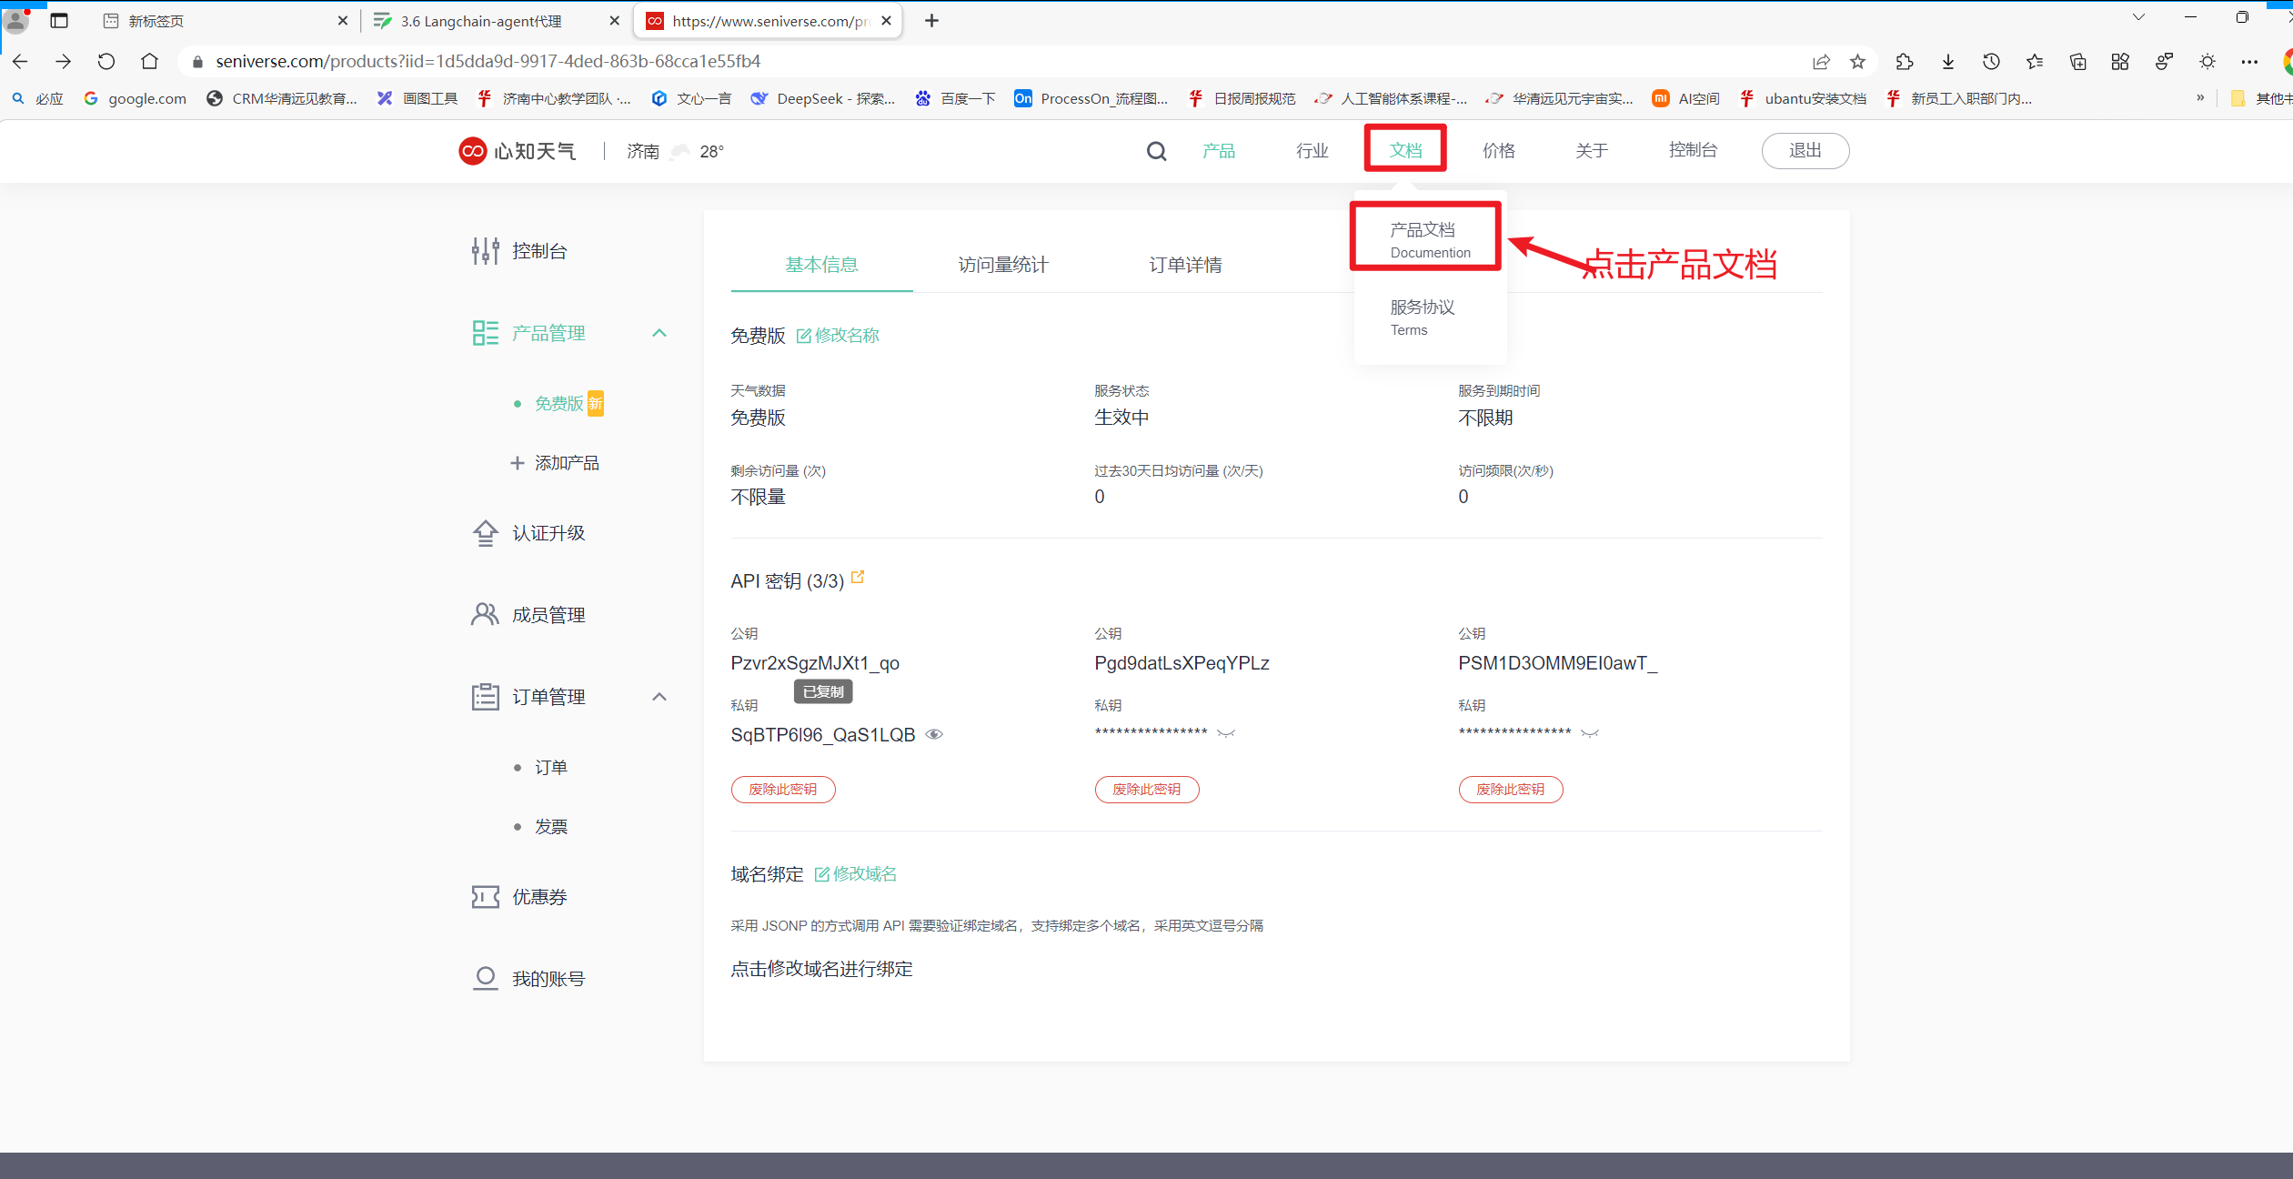Click the 成员管理 people icon
Viewport: 2293px width, 1179px height.
click(x=485, y=615)
